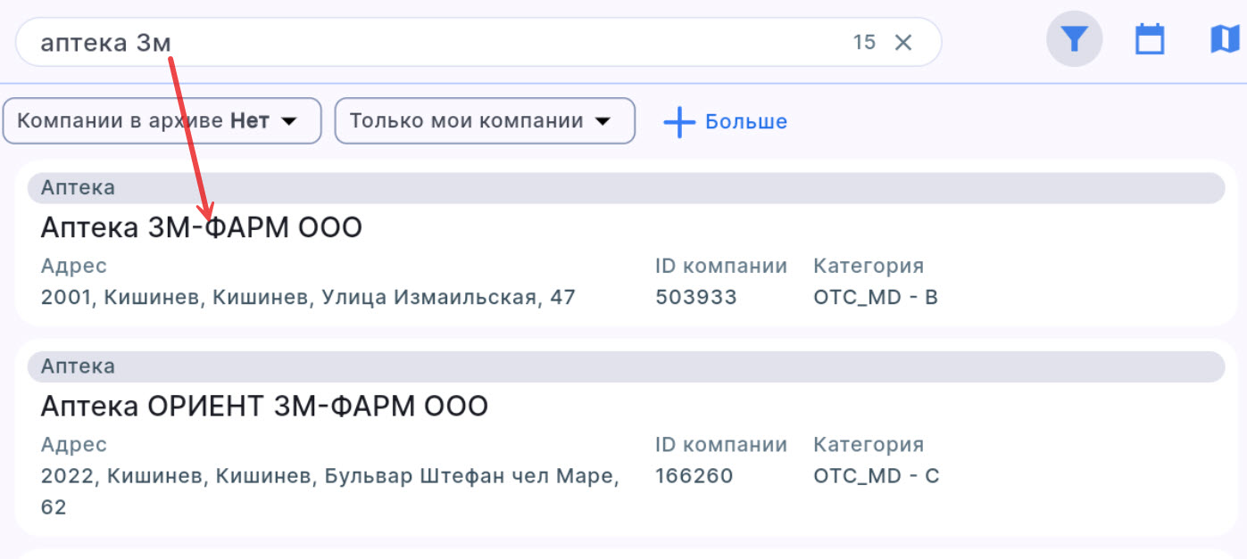Click the address Улица Измаильская, 47
The height and width of the screenshot is (559, 1247).
point(307,297)
